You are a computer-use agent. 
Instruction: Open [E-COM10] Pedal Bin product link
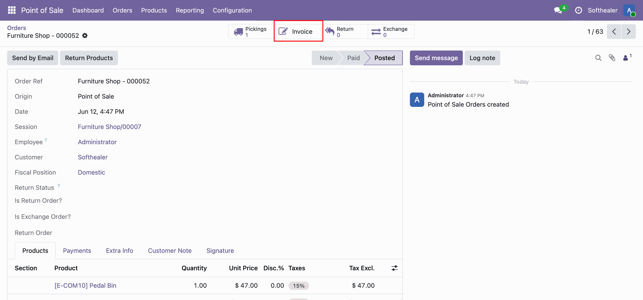(x=85, y=286)
